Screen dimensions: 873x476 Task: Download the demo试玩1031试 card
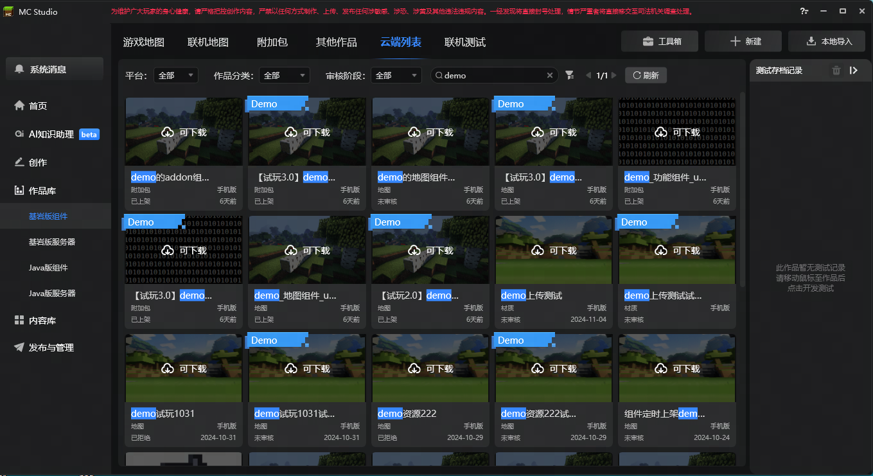point(307,369)
